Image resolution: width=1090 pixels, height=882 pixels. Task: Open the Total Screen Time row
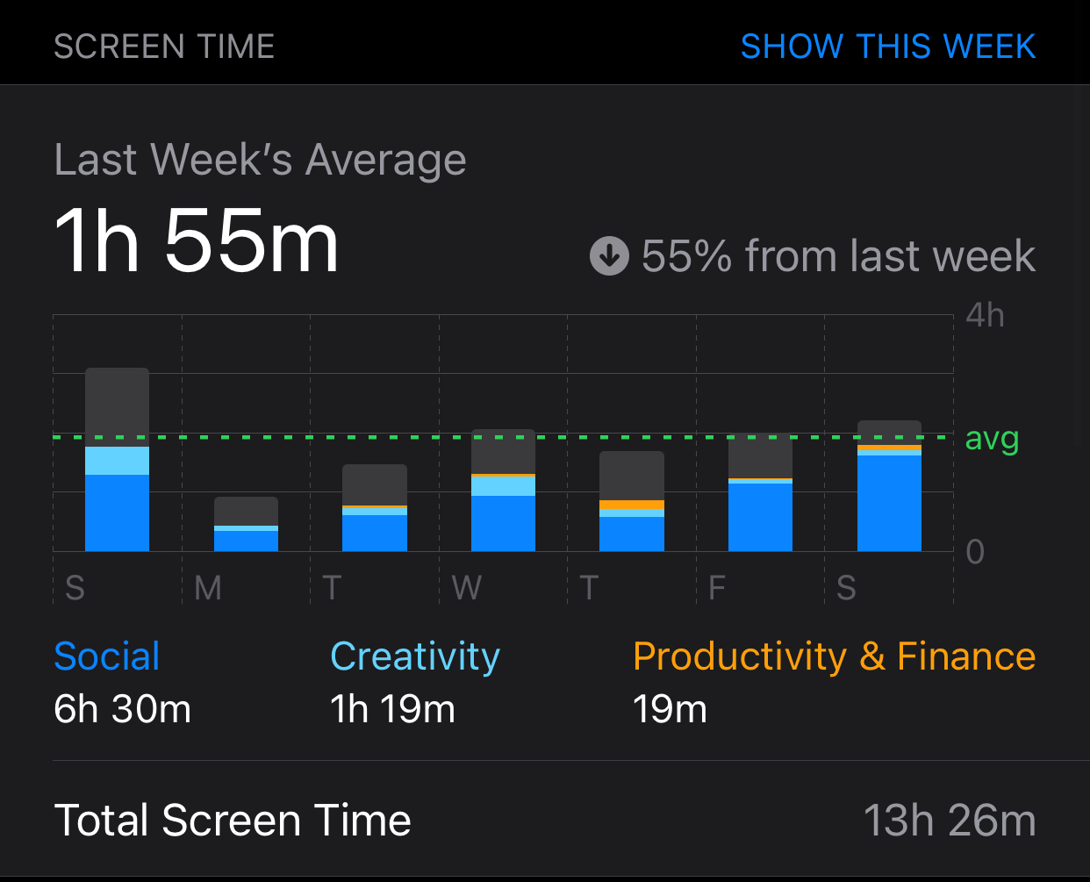point(545,821)
